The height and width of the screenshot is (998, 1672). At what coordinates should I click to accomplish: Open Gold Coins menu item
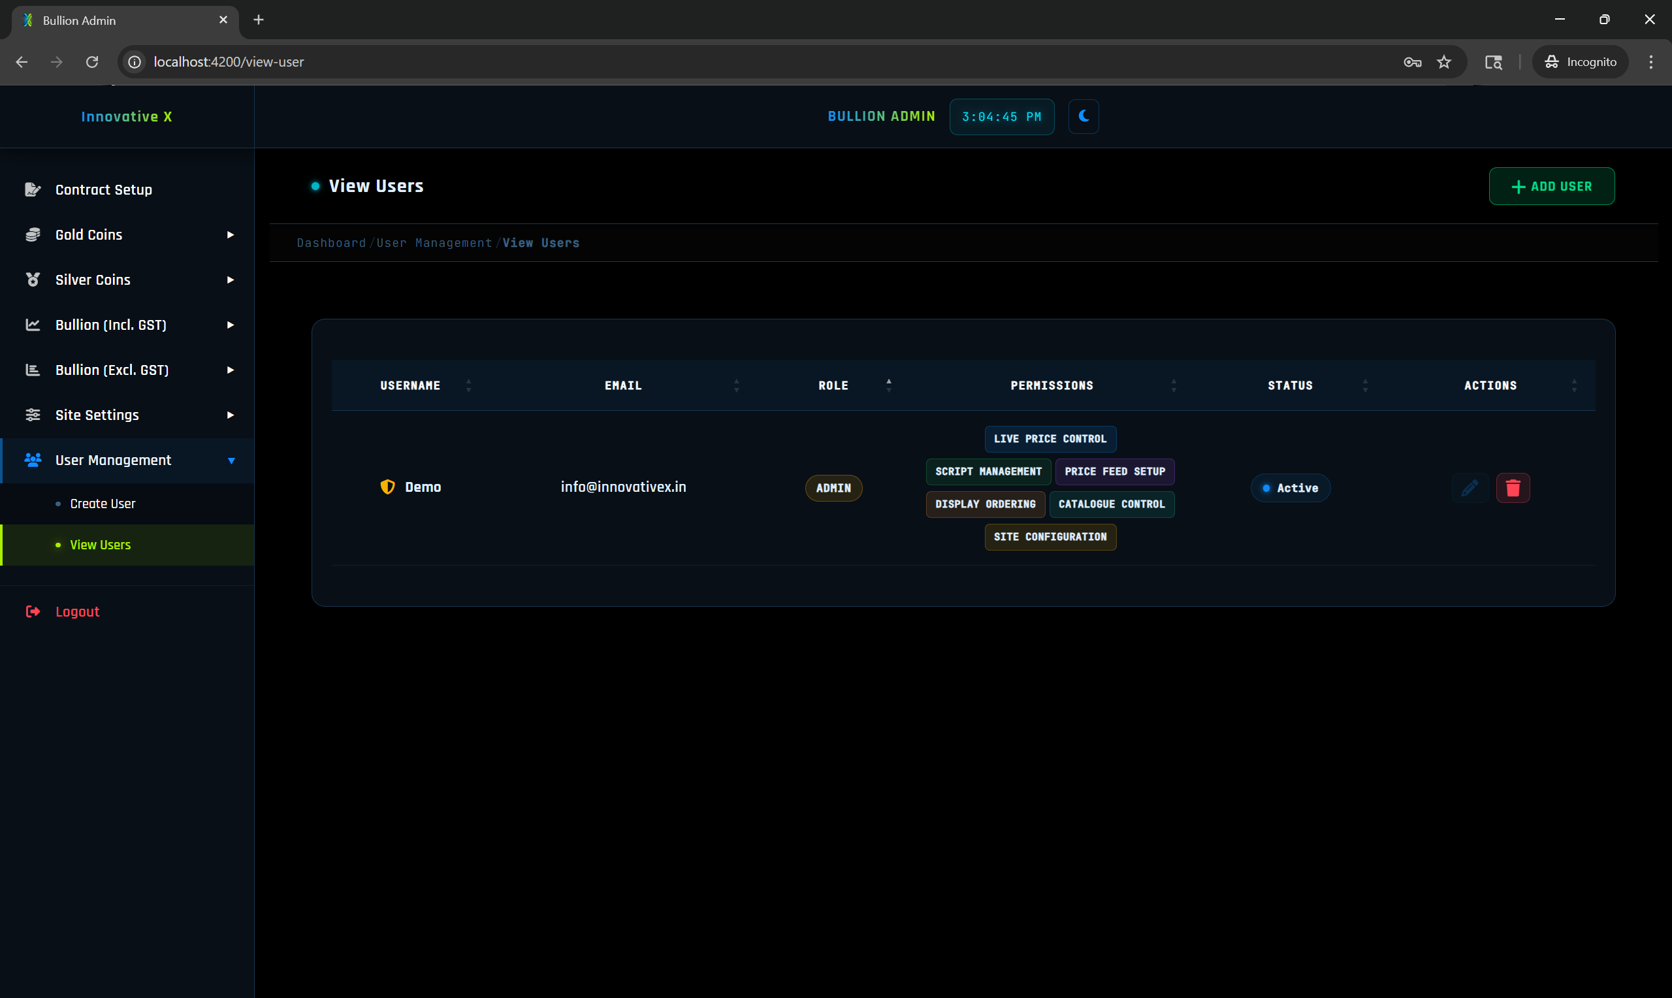click(127, 234)
